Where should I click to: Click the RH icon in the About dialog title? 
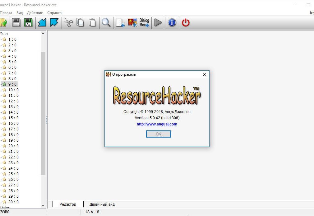tap(108, 74)
